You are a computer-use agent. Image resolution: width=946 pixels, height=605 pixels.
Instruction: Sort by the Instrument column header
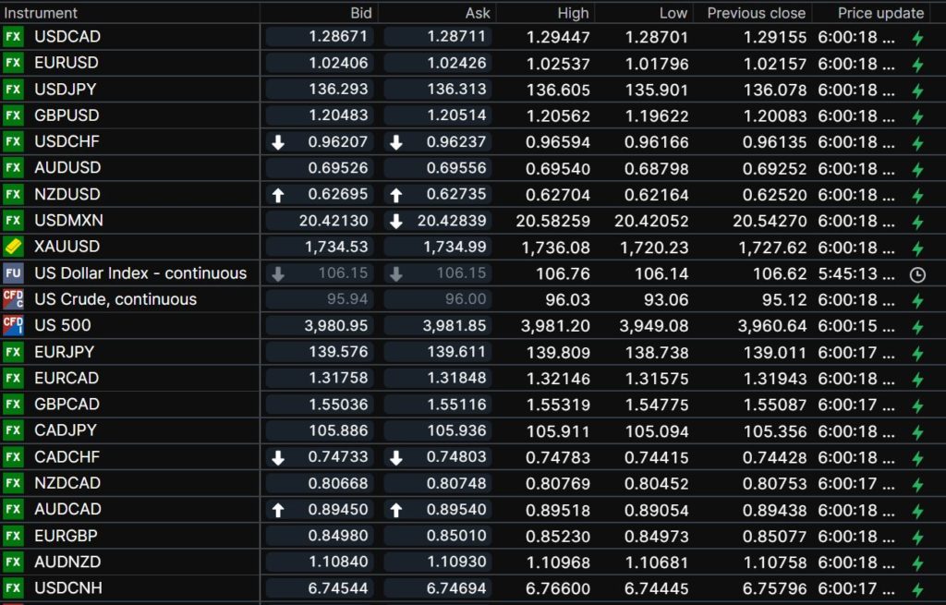(42, 13)
